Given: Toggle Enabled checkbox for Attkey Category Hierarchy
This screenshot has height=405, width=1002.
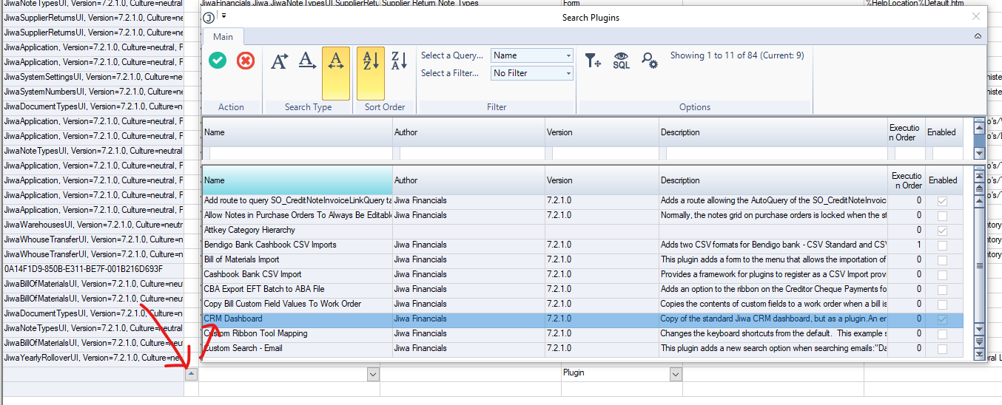Looking at the screenshot, I should (x=942, y=231).
